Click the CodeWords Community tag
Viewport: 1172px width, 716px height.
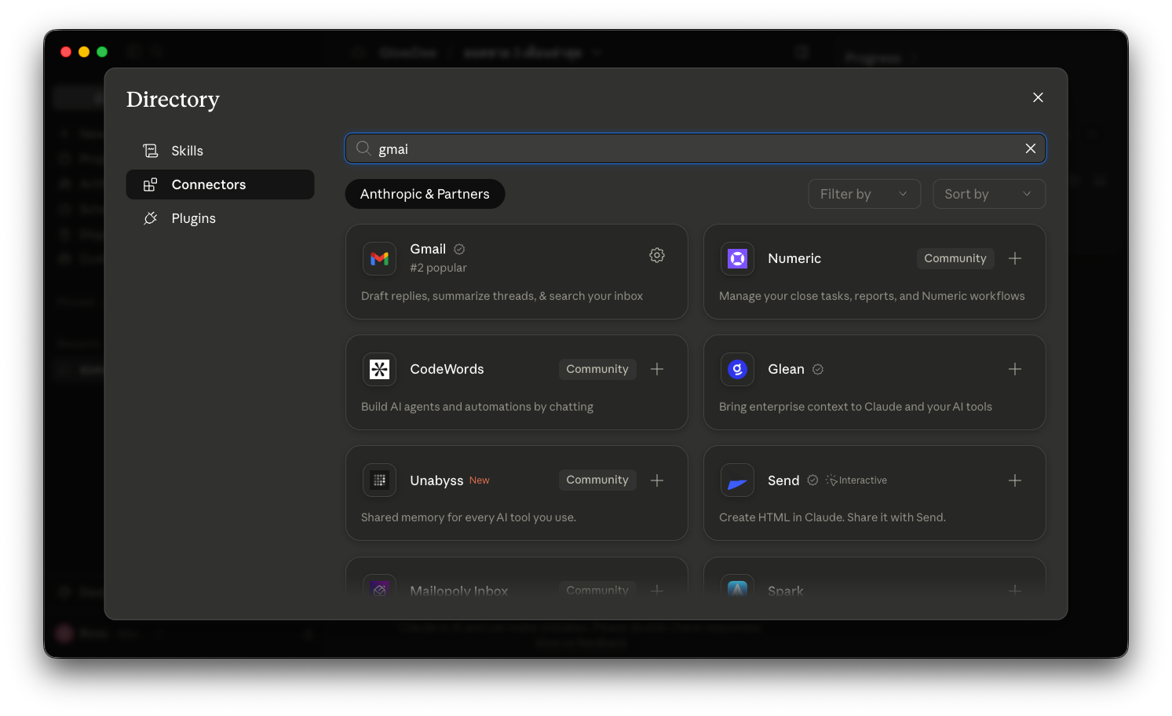tap(597, 369)
